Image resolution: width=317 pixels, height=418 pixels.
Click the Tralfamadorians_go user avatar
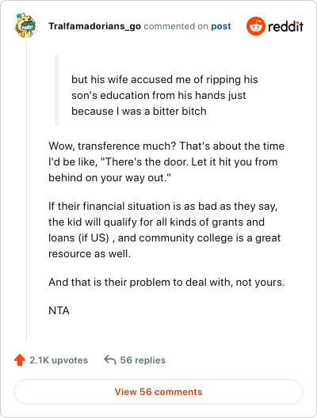[x=25, y=25]
